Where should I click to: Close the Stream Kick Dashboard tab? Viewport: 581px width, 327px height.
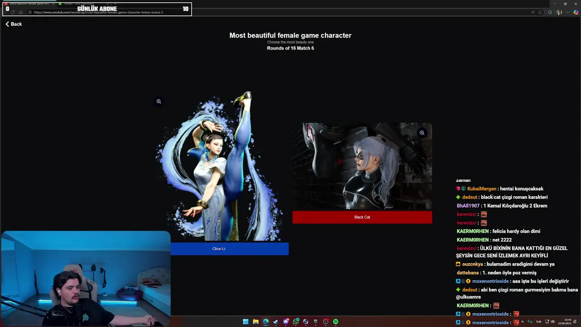pyautogui.click(x=108, y=4)
